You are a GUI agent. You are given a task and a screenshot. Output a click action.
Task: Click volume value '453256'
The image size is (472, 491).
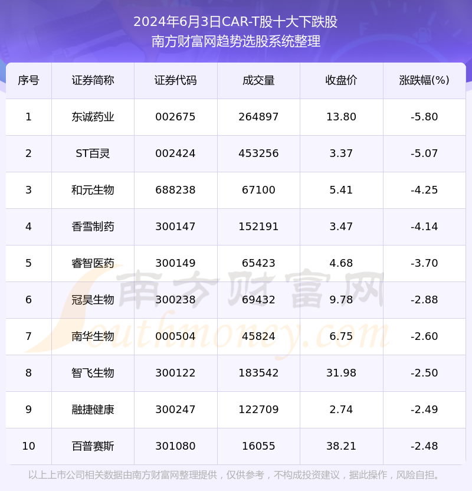pyautogui.click(x=258, y=153)
